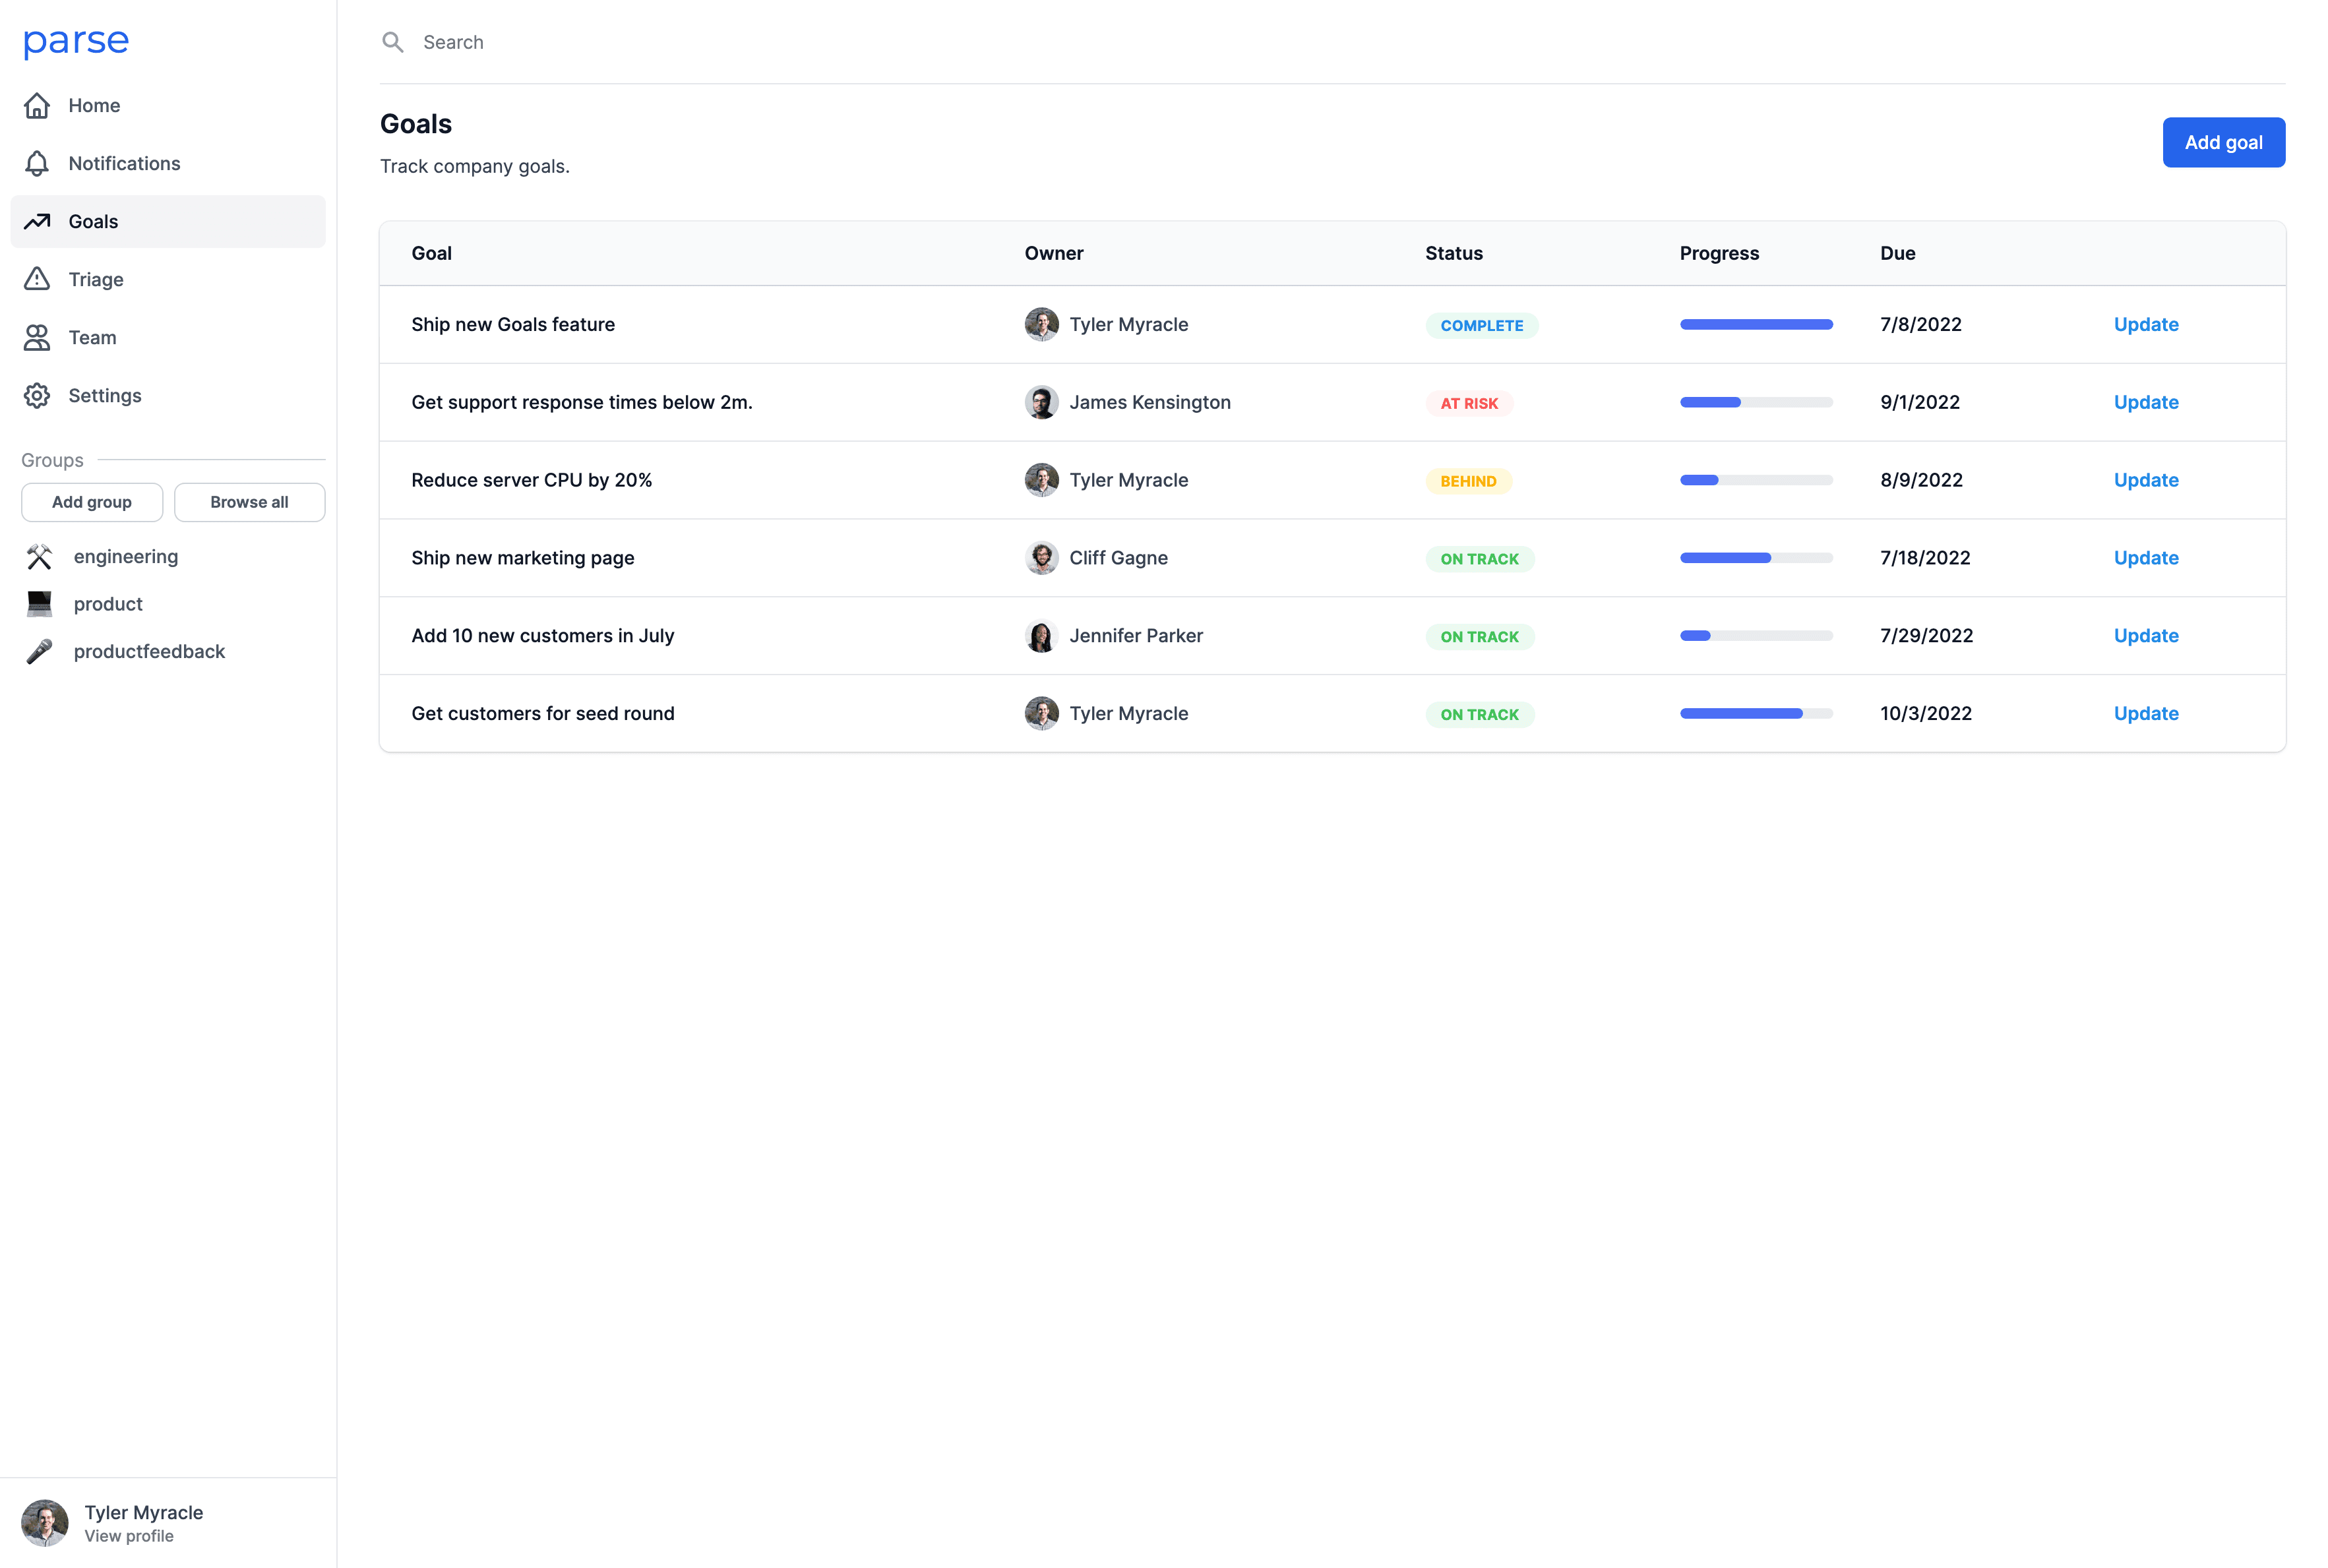The image size is (2328, 1568).
Task: Click the search magnifier icon
Action: tap(393, 42)
